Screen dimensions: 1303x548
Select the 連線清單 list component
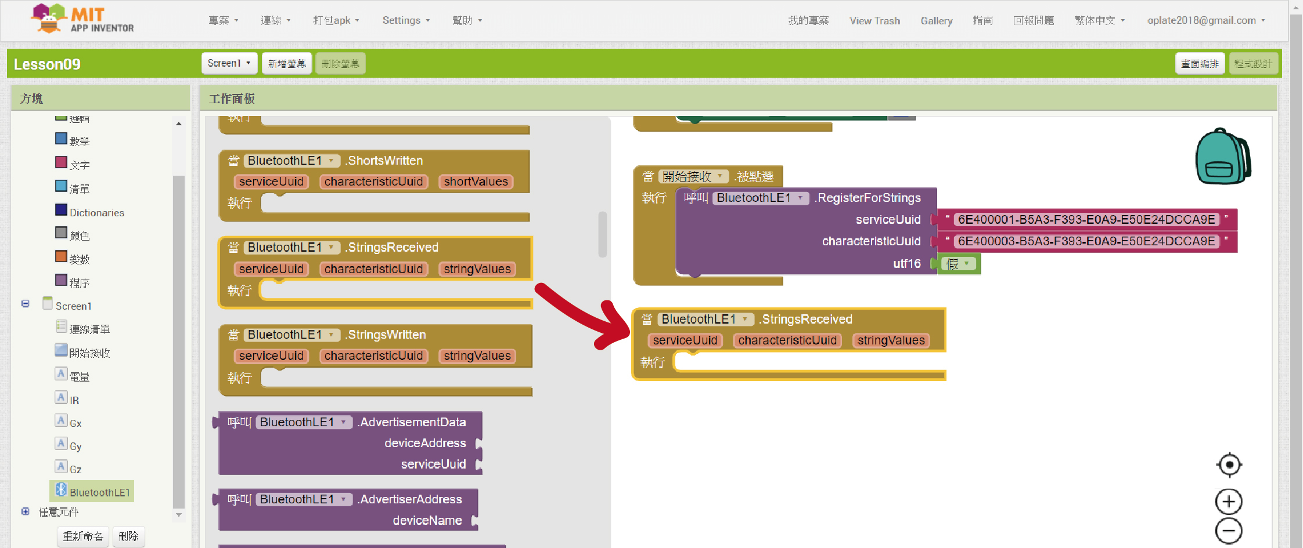pos(89,329)
